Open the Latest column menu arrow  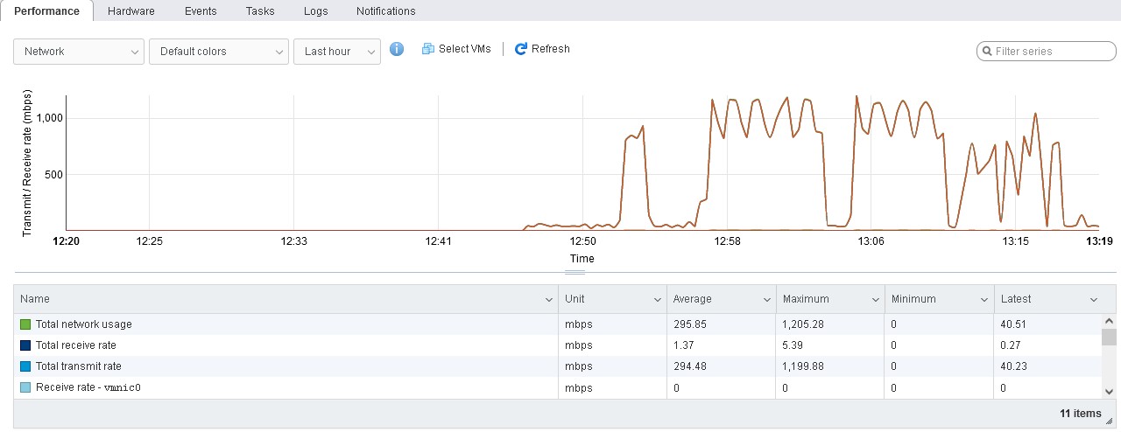[1093, 300]
